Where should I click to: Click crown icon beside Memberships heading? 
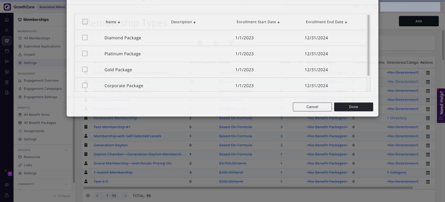(20, 20)
